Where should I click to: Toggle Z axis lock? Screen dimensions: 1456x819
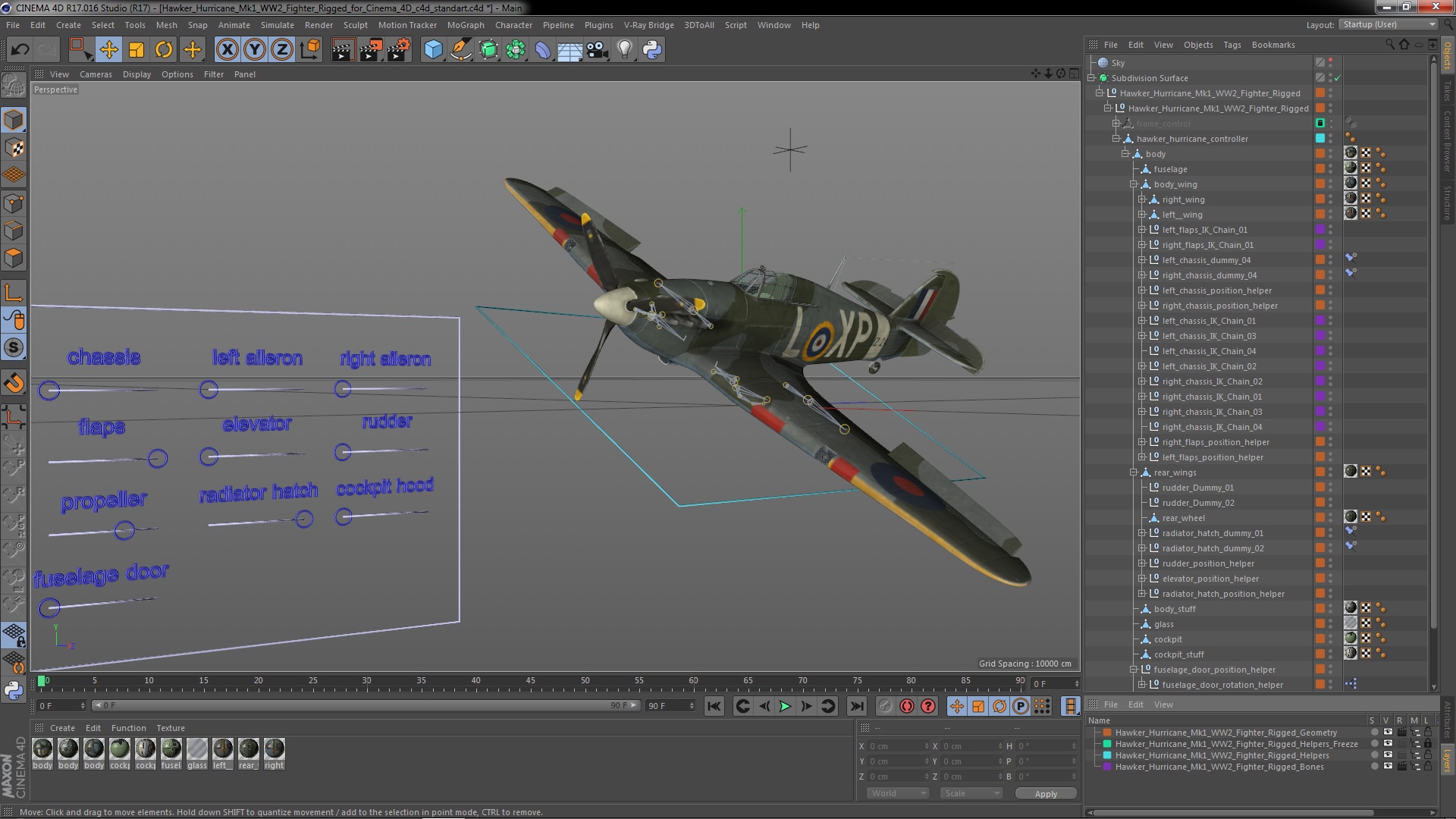pos(282,50)
